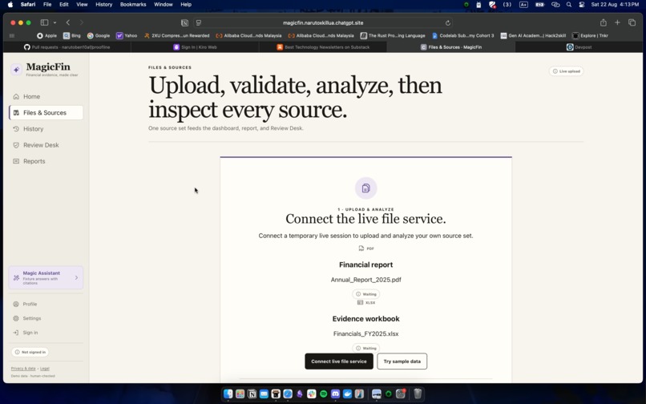Click the reader view icon in address bar
646x404 pixels.
point(199,22)
